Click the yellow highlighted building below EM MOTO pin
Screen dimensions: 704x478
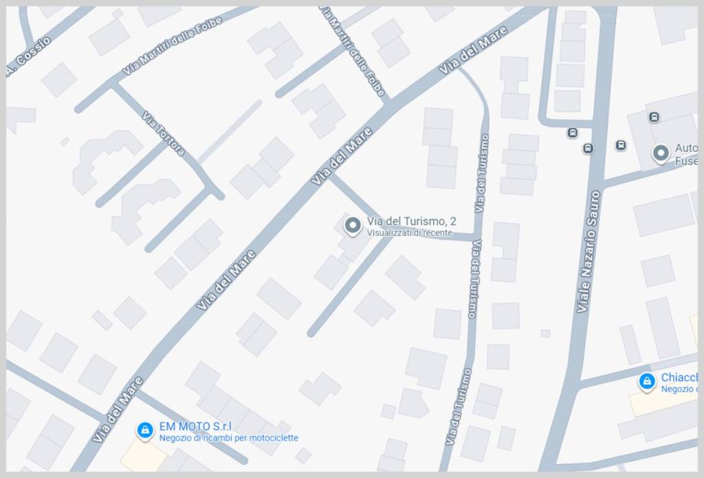(144, 455)
